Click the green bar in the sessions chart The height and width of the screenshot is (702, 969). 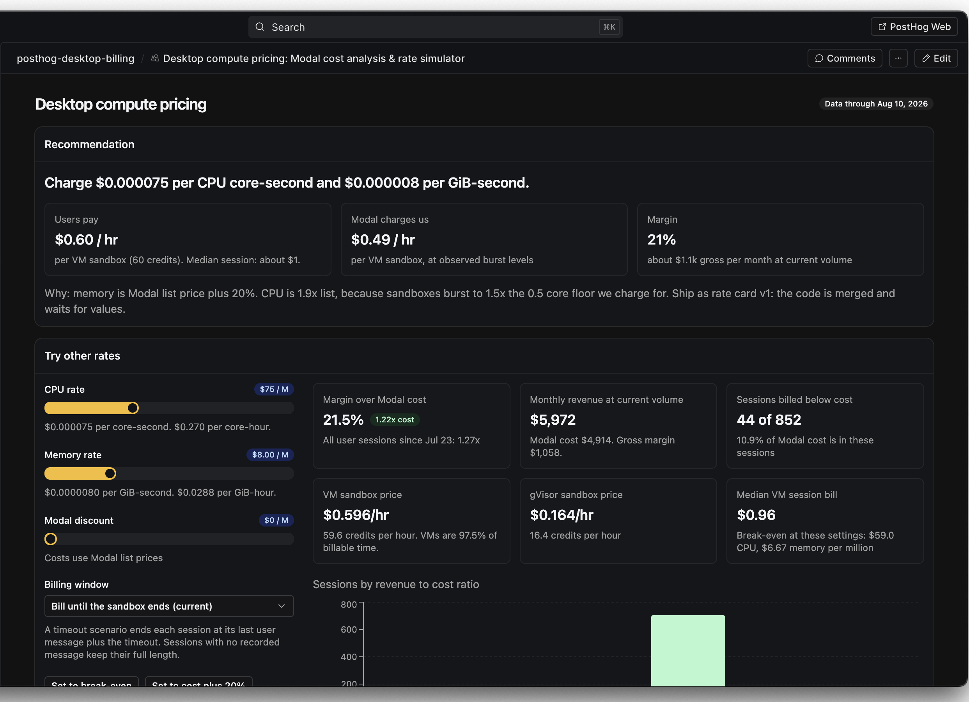tap(688, 650)
